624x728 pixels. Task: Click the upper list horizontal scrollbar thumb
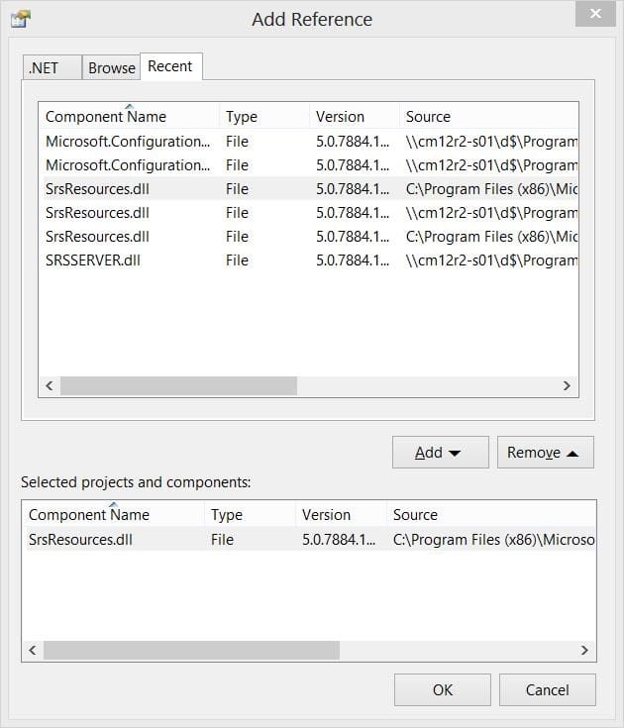(x=178, y=386)
